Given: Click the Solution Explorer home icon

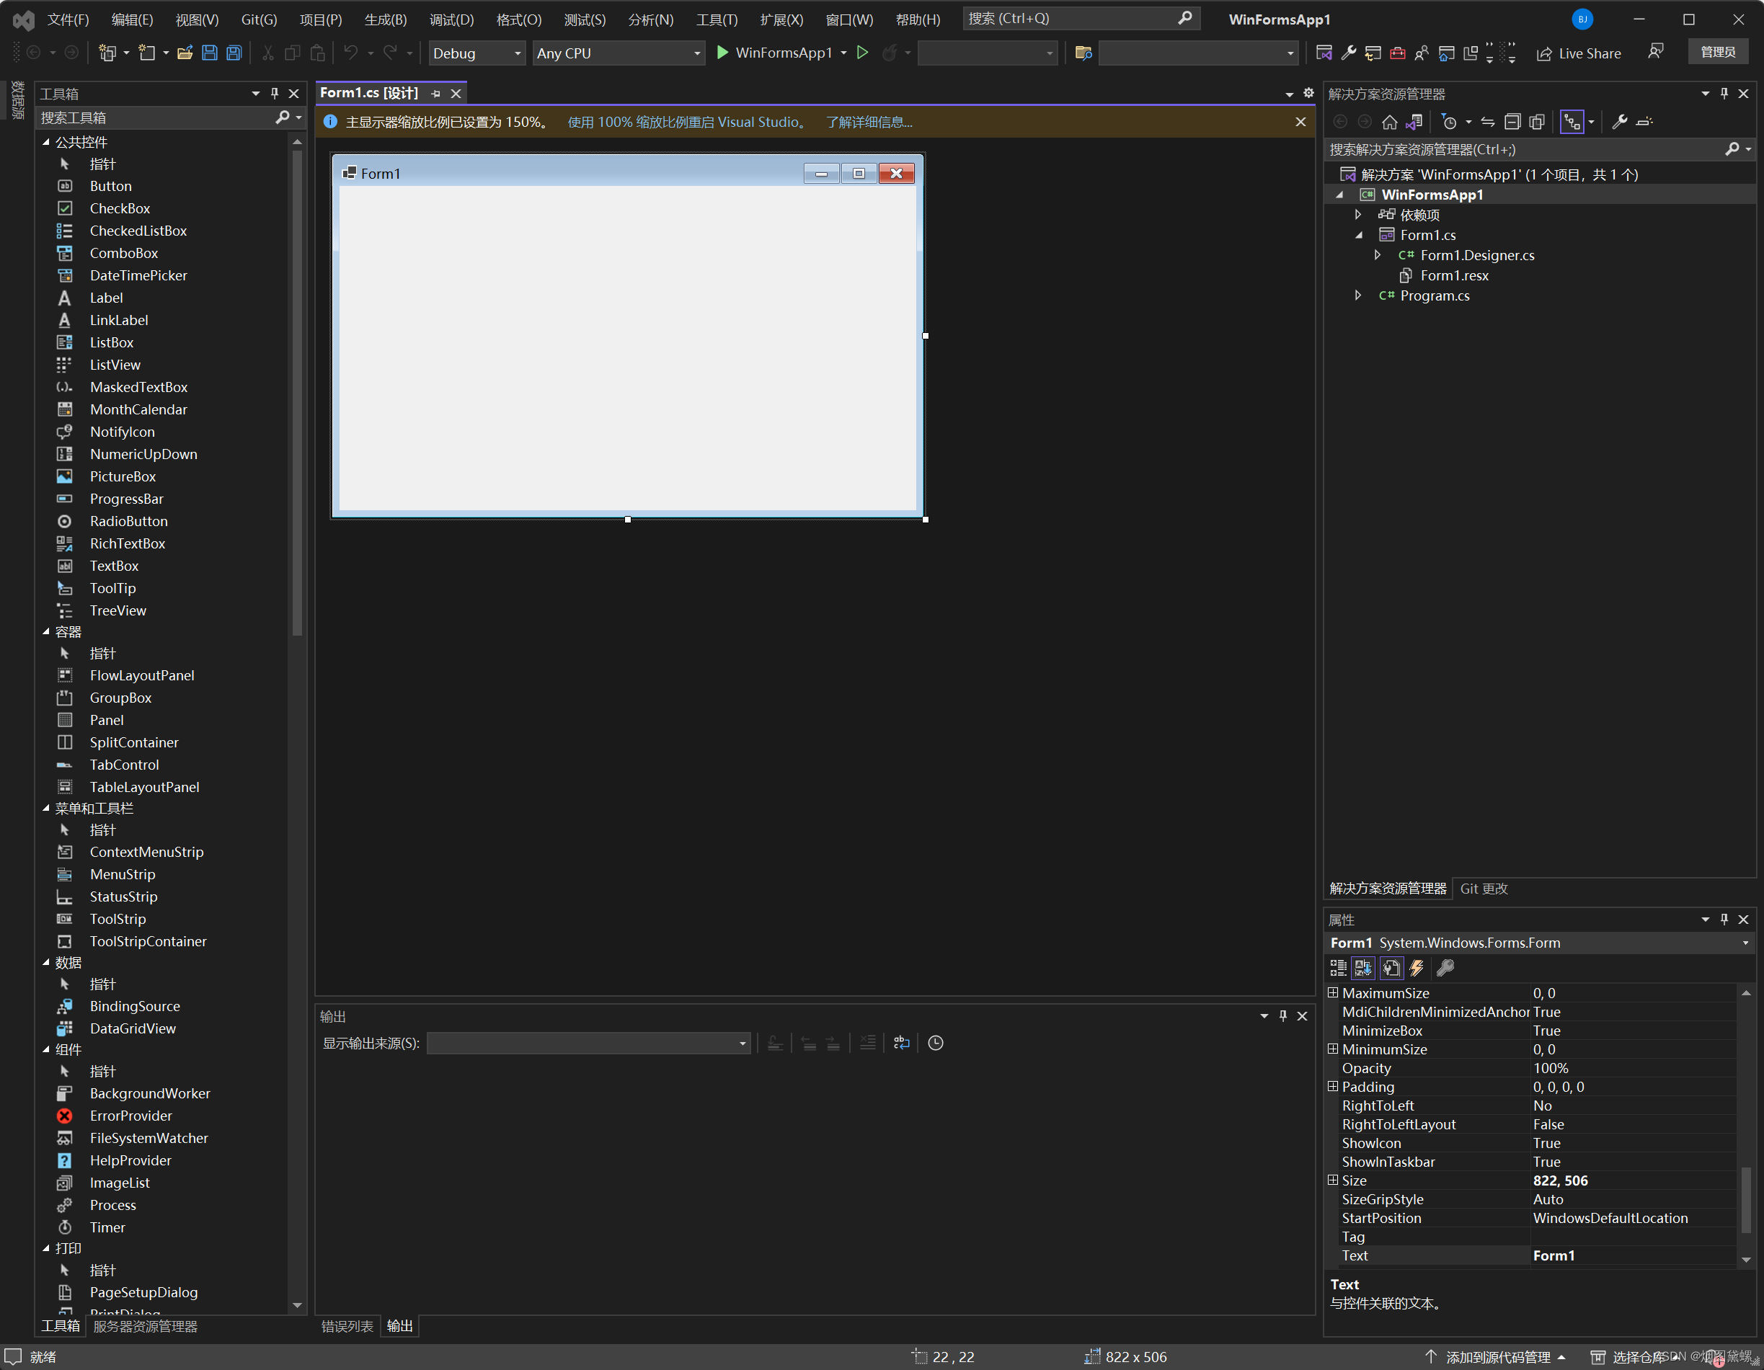Looking at the screenshot, I should coord(1389,122).
